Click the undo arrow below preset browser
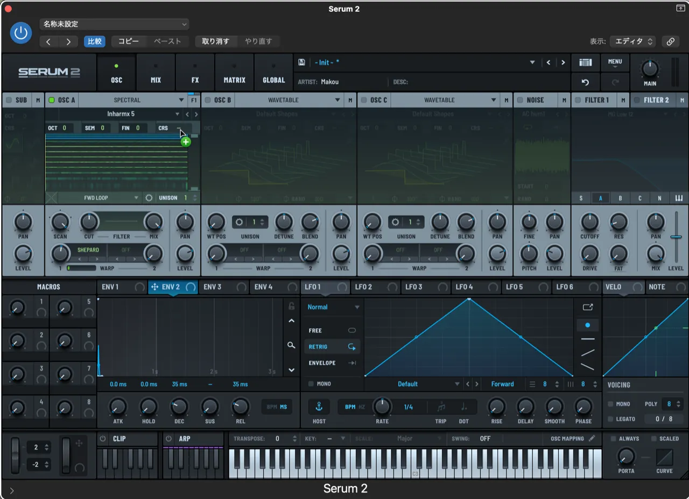The height and width of the screenshot is (499, 689). tap(585, 82)
